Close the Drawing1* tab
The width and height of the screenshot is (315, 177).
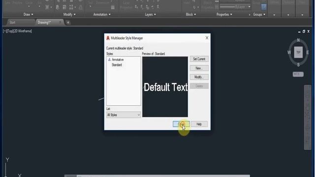(x=60, y=22)
